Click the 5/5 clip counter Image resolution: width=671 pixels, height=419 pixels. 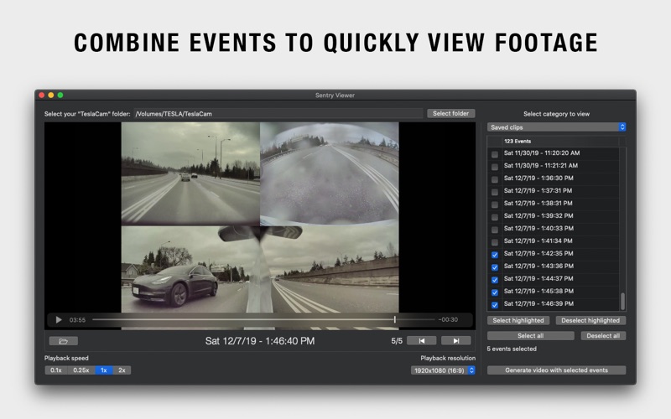click(x=397, y=341)
